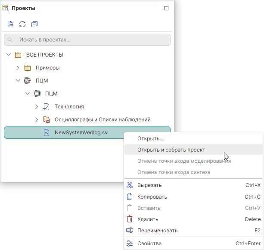264x250 pixels.
Task: Click the maximize panel square icon
Action: (166, 8)
